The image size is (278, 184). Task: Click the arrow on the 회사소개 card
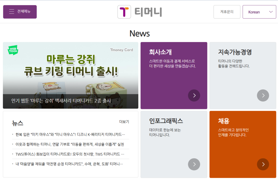pyautogui.click(x=194, y=95)
